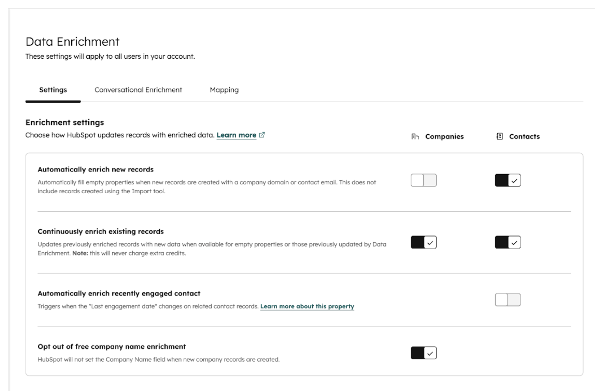Select the Settings tab
This screenshot has height=391, width=612.
point(53,90)
